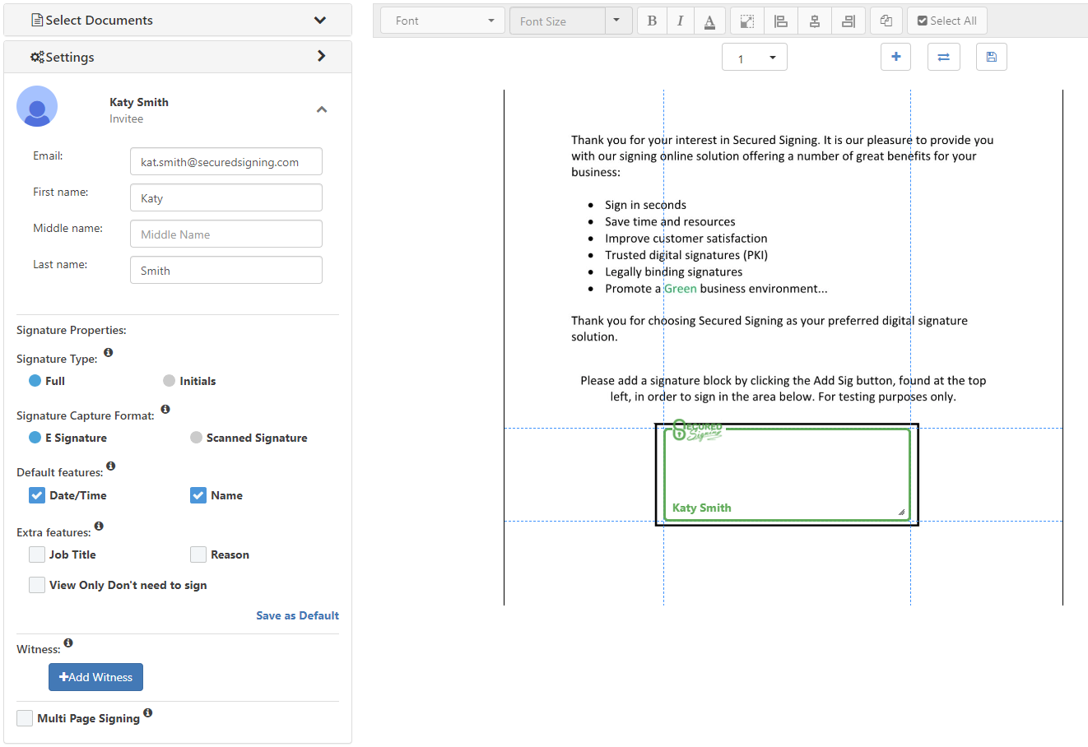Uncheck the Date/Time default feature
Screen dimensions: 1088x747
click(37, 495)
